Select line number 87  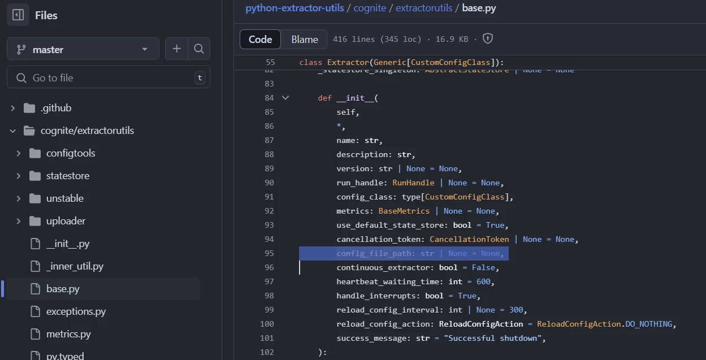click(269, 140)
